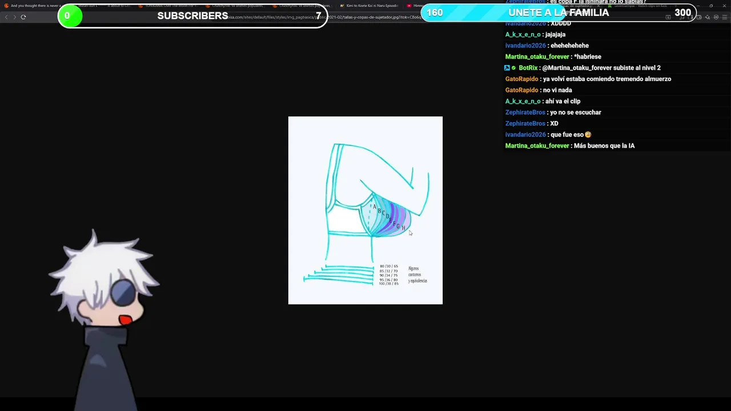Click the emoji after 'que fue eso'
Screen dimensions: 731x411
click(x=588, y=135)
